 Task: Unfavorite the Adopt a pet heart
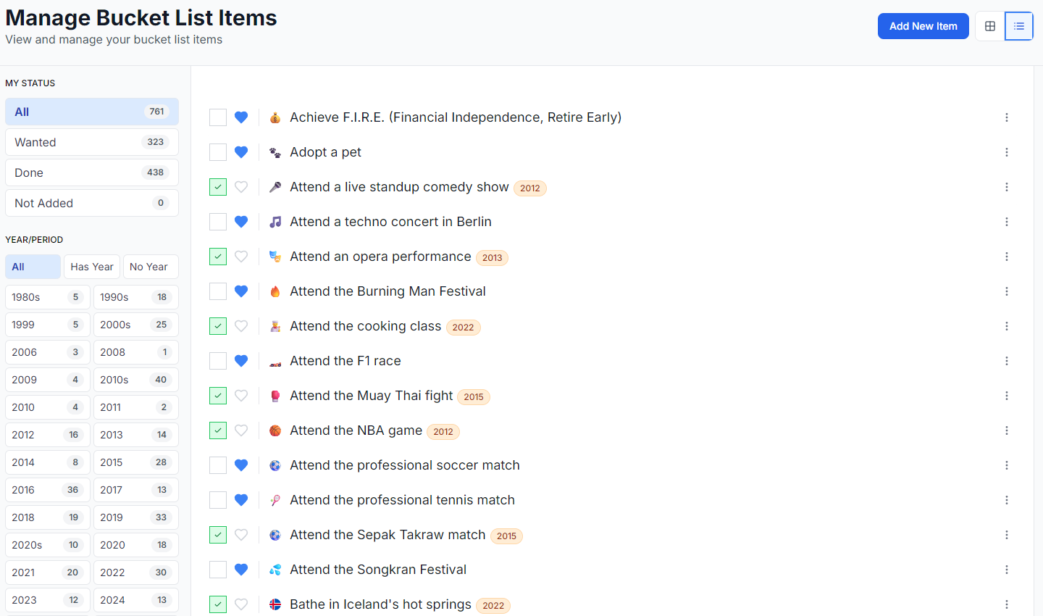tap(241, 152)
